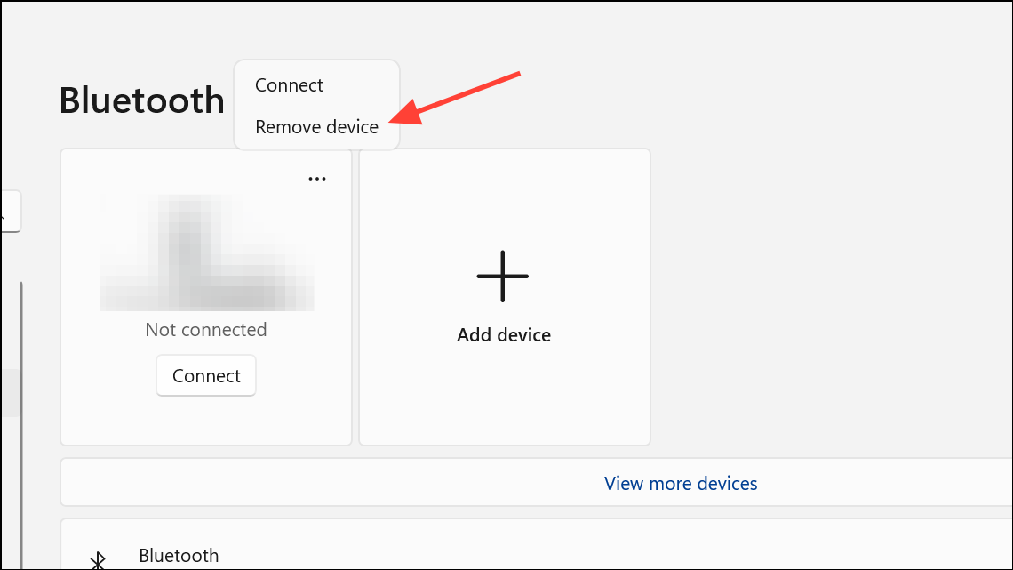
Task: Click the plus icon inside the Add device tile
Action: [503, 276]
